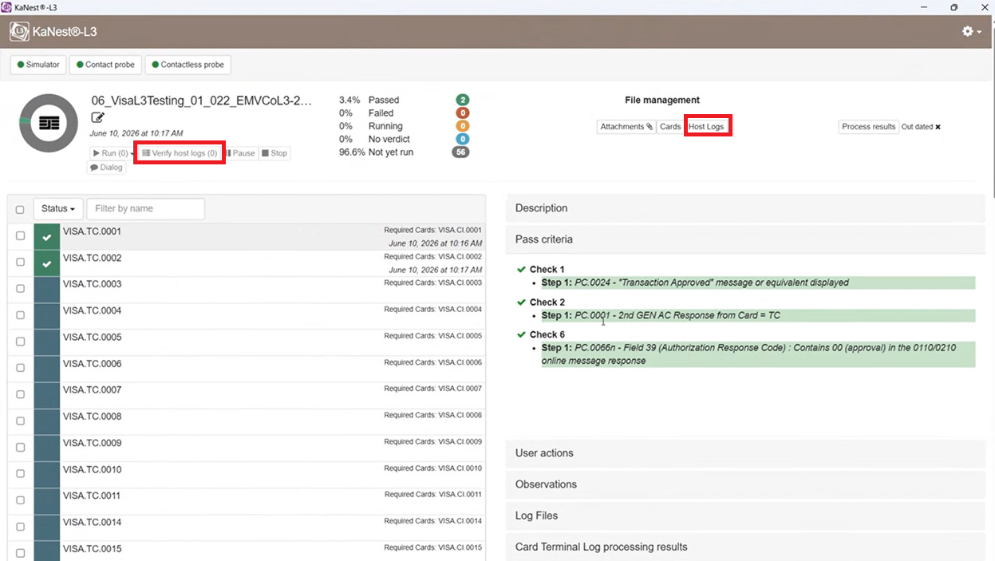Check the box for VISA.TC.0008
995x561 pixels.
20,421
